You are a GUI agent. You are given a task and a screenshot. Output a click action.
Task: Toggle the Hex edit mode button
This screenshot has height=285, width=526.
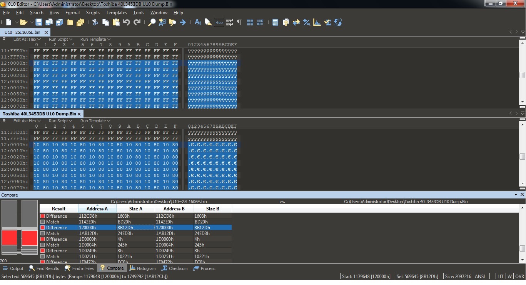coord(219,22)
